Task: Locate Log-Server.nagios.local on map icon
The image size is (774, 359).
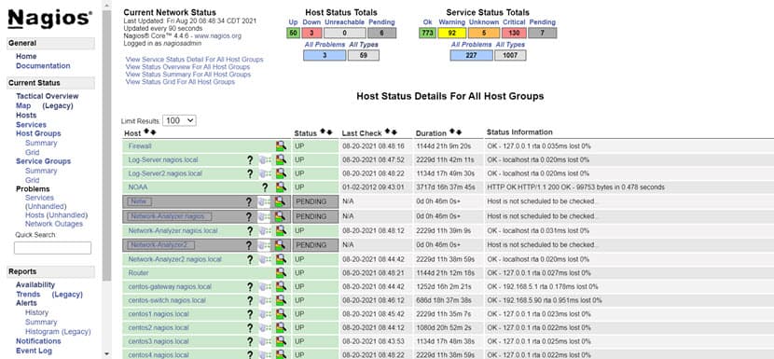Action: (265, 159)
